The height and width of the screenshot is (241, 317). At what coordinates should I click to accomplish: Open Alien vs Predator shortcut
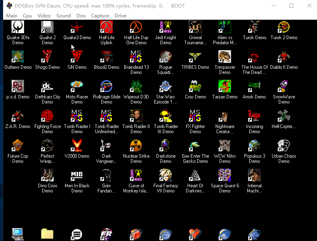pos(225,27)
